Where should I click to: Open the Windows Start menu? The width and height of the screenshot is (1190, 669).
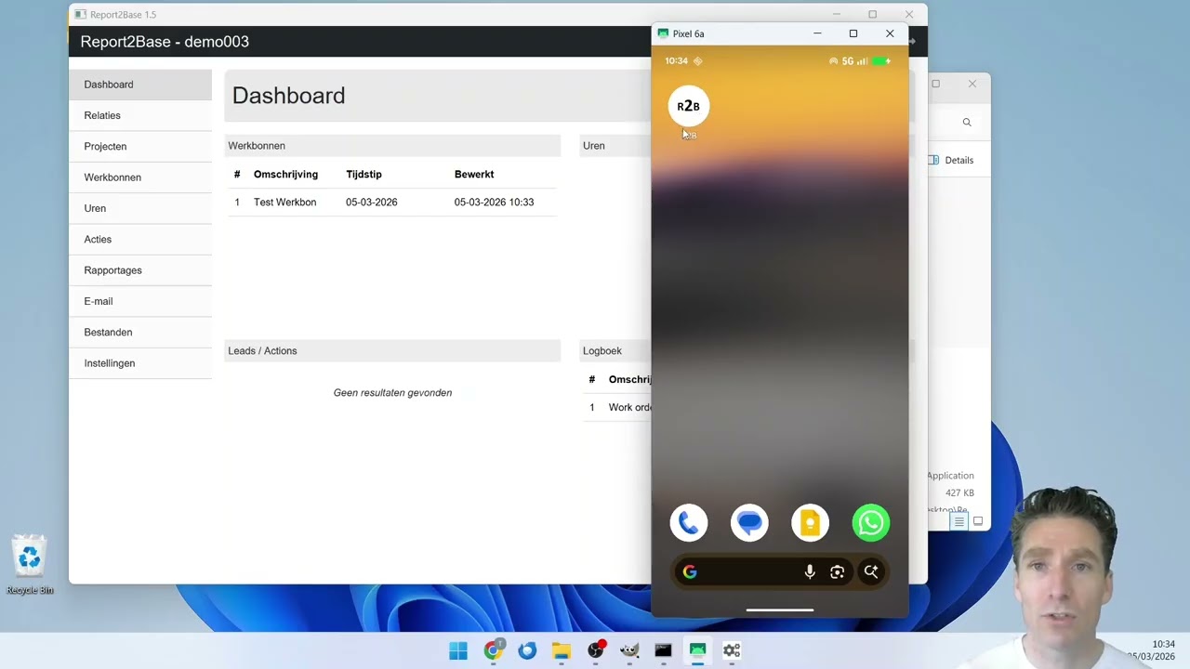[458, 650]
